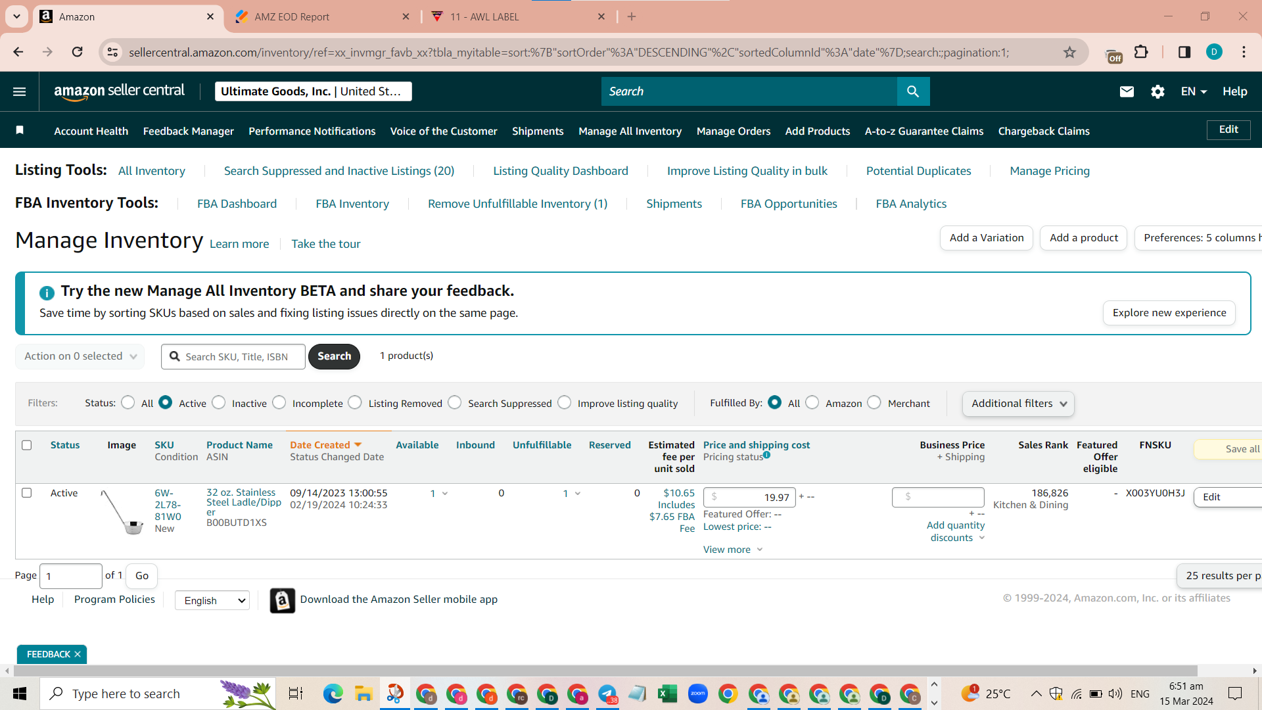Select Fulfilled By Merchant radio button

point(874,402)
